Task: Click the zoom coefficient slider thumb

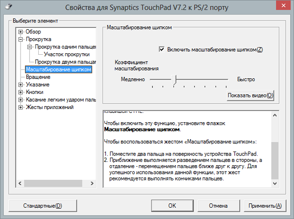Action: click(174, 79)
